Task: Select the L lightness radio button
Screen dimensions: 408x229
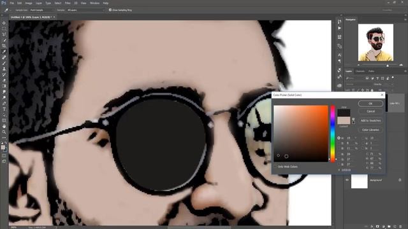Action: pos(363,138)
